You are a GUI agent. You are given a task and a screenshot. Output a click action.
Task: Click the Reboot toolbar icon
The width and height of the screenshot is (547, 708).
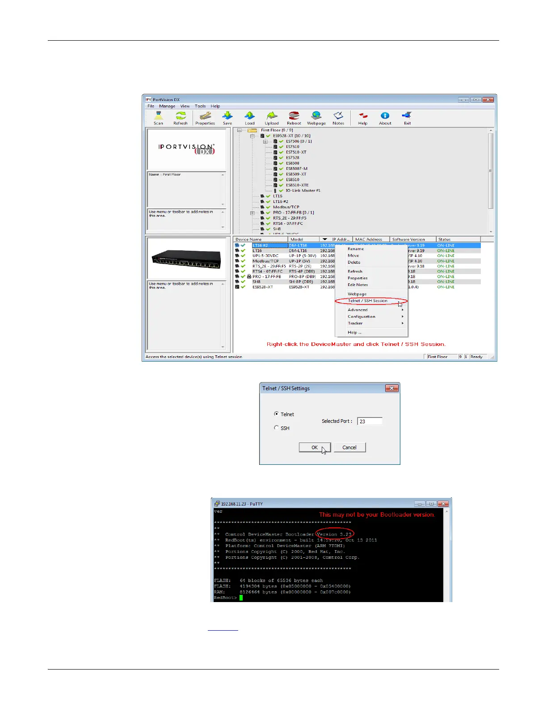pos(294,118)
